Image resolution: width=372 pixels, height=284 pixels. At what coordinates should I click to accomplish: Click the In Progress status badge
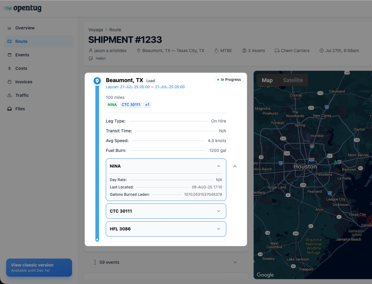[x=229, y=80]
